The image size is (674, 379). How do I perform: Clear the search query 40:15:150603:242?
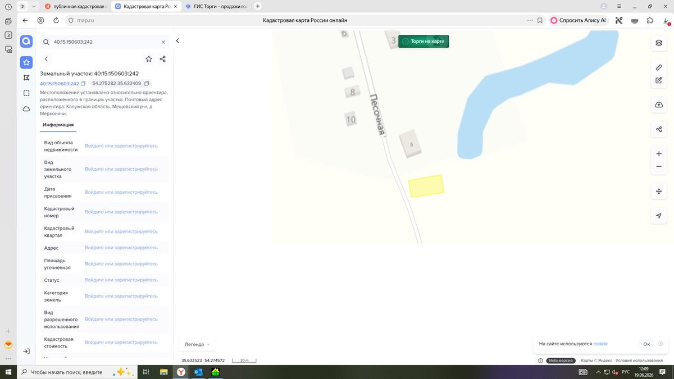(163, 42)
